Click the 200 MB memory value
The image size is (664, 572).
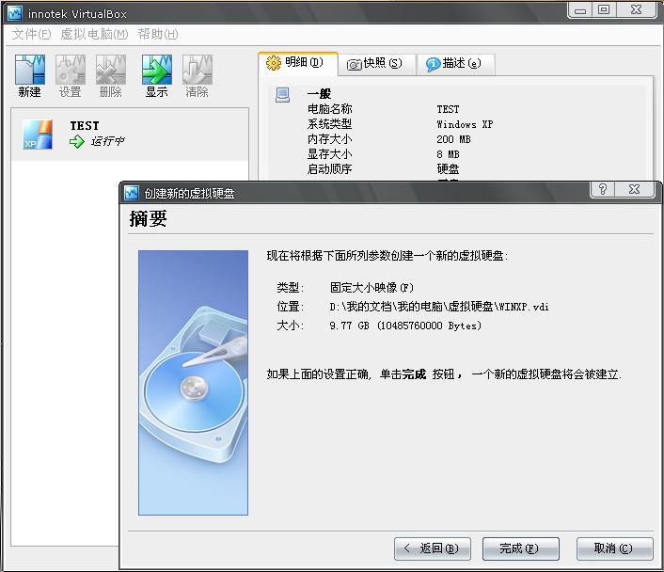point(453,139)
